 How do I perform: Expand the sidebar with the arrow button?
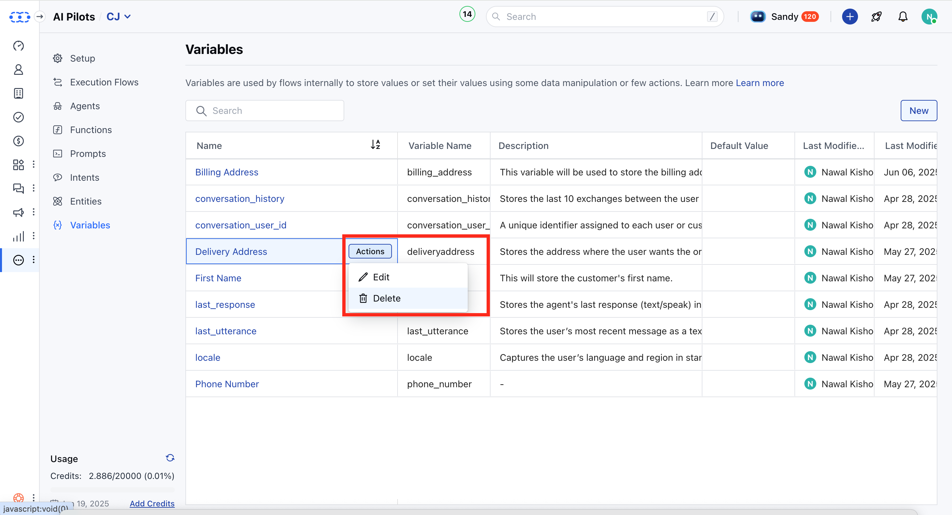point(40,17)
